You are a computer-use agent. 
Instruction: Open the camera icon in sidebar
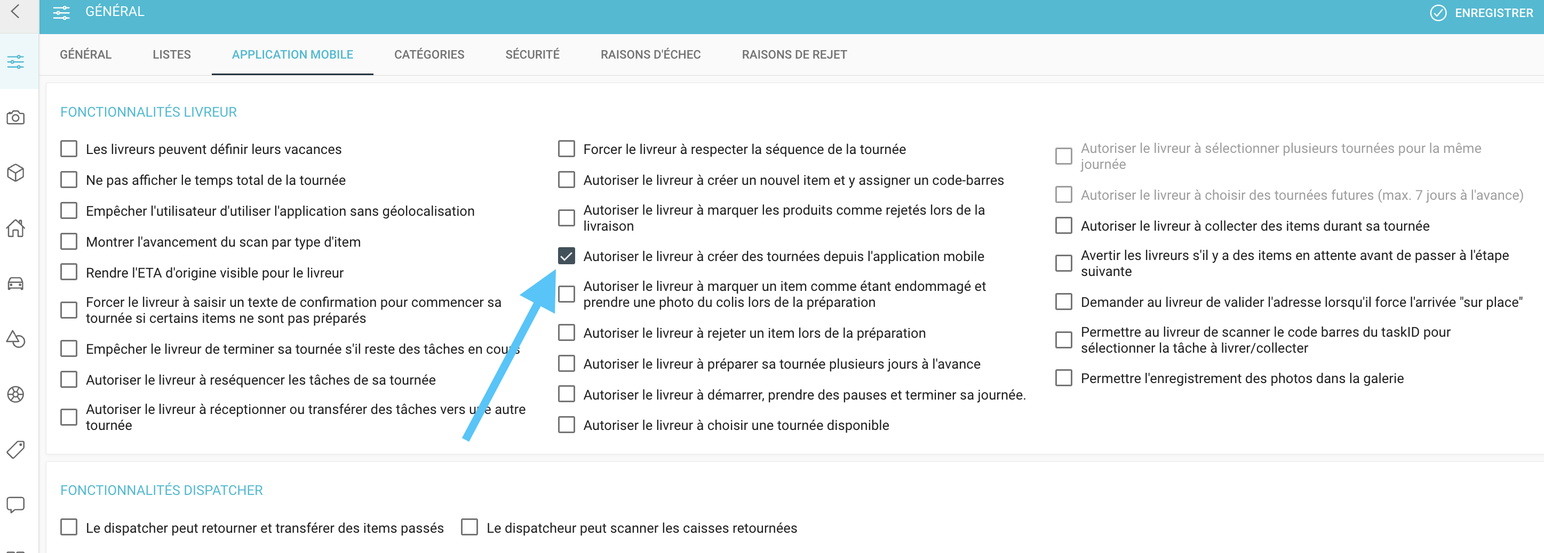(15, 117)
